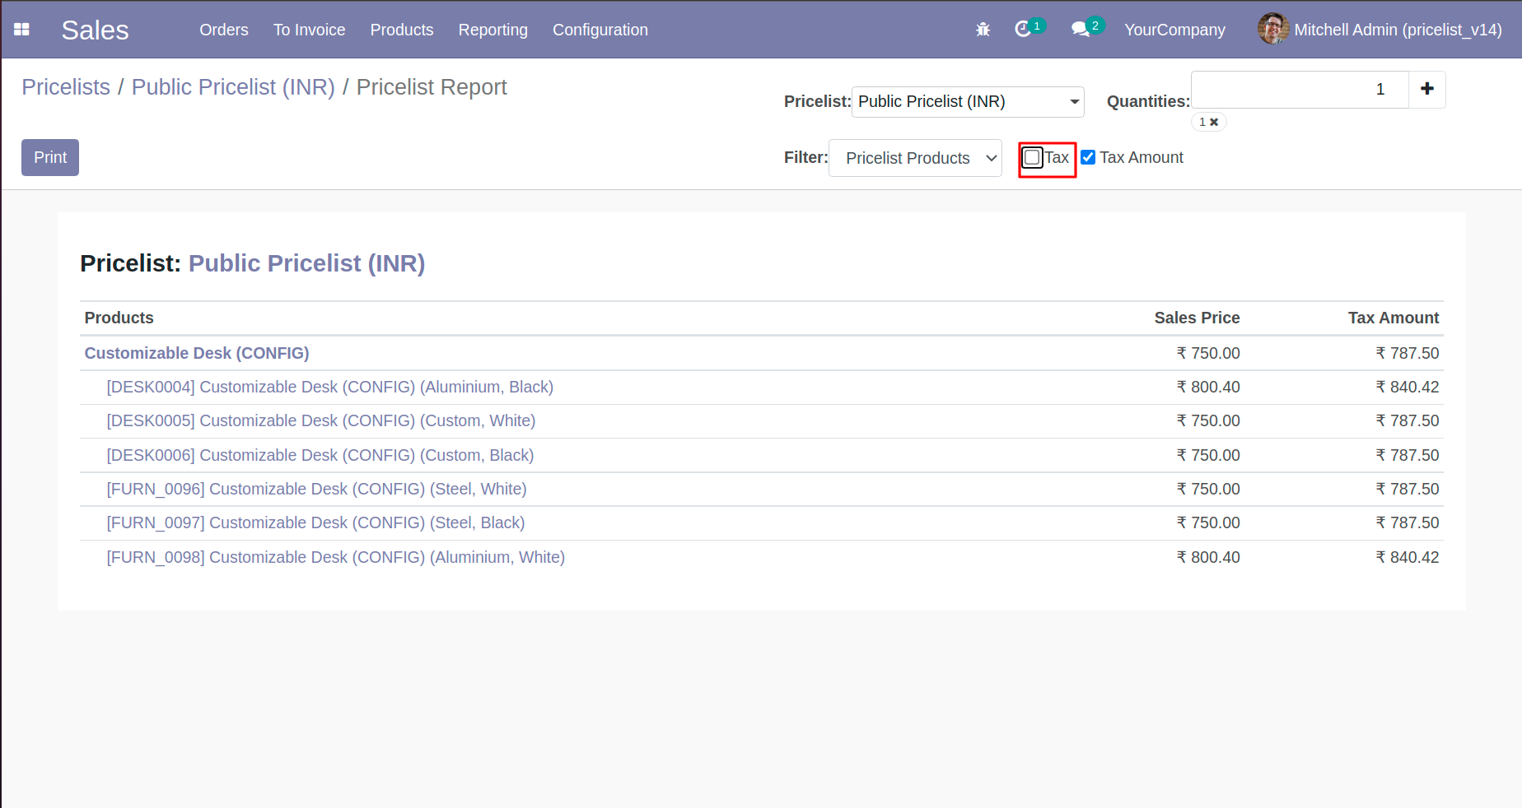Open the Configuration menu
Viewport: 1522px width, 808px height.
pyautogui.click(x=600, y=30)
